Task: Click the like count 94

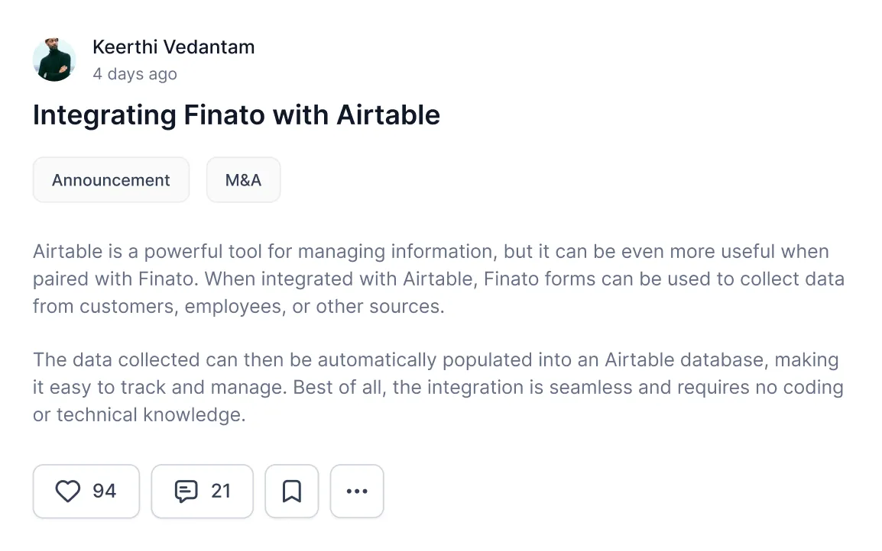Action: [x=104, y=491]
